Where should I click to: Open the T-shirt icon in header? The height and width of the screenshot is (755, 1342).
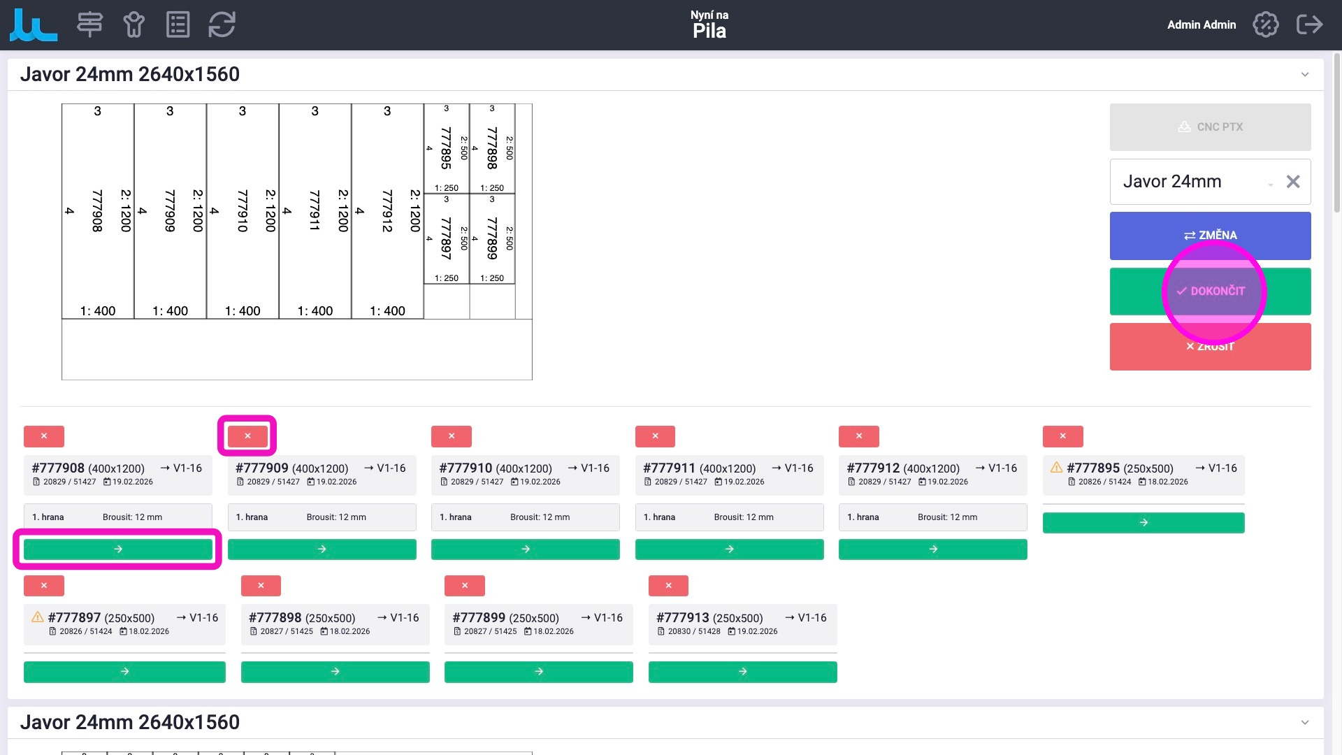[x=134, y=24]
